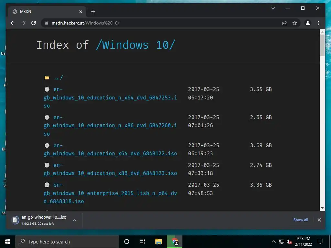Close the downloads bar
Viewport: 331px width, 248px height.
pos(319,220)
